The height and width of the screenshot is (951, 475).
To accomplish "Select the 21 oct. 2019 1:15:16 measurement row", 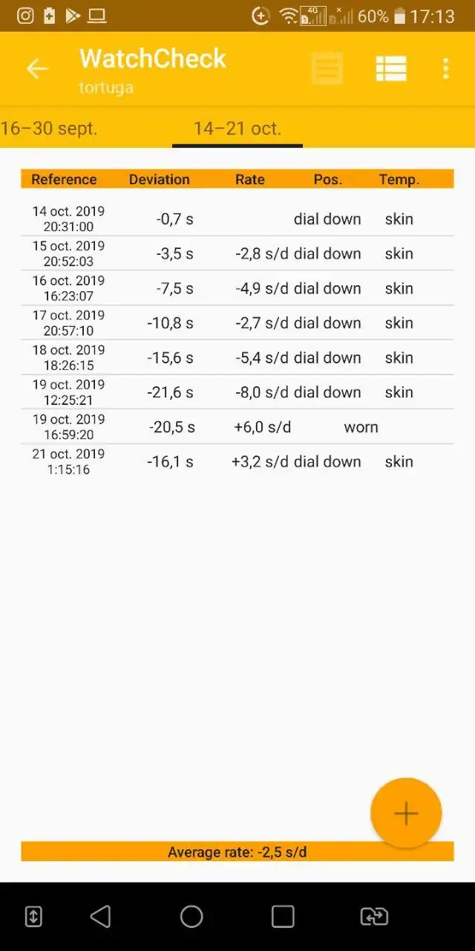I will click(237, 461).
